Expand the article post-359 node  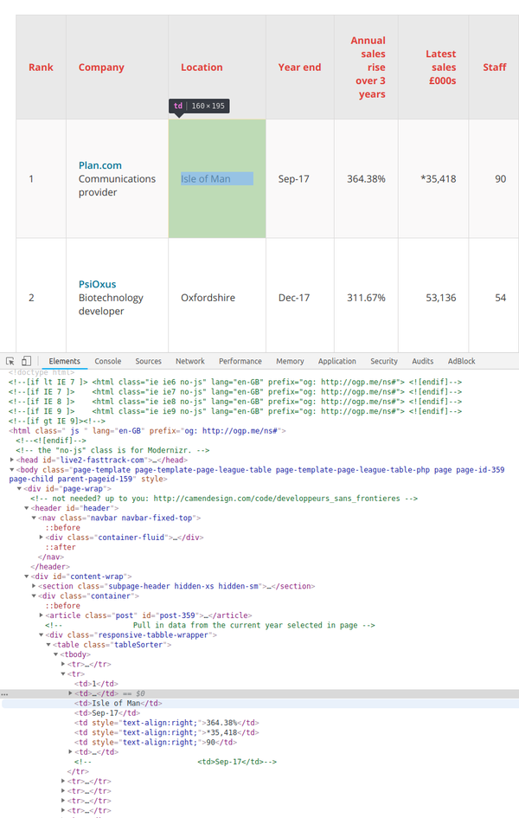pos(42,615)
